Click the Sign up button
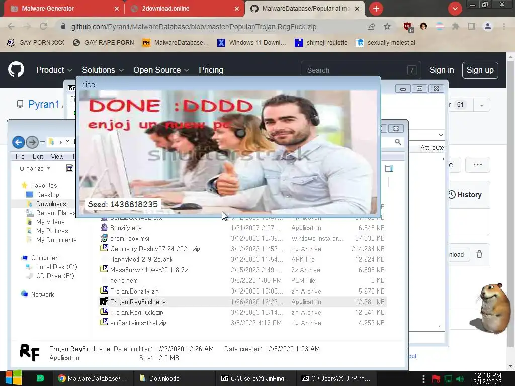Screen dimensions: 515x386 coord(480,70)
